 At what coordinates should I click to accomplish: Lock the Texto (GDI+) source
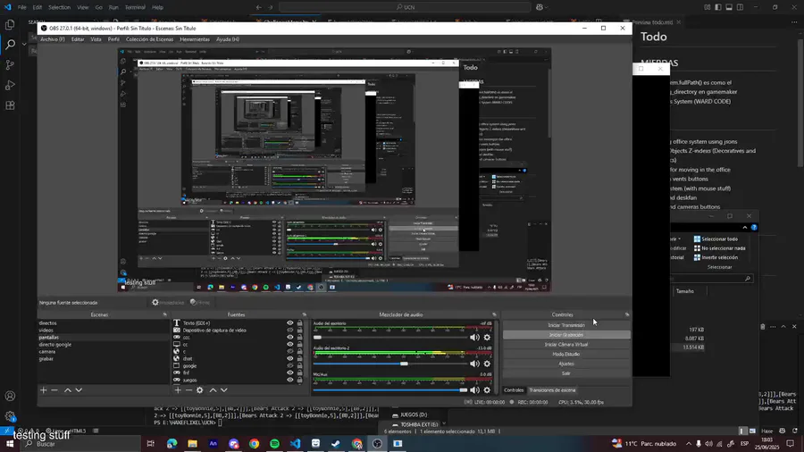[300, 323]
